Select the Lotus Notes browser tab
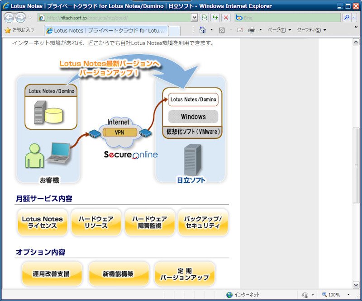The height and width of the screenshot is (301, 362). 106,31
